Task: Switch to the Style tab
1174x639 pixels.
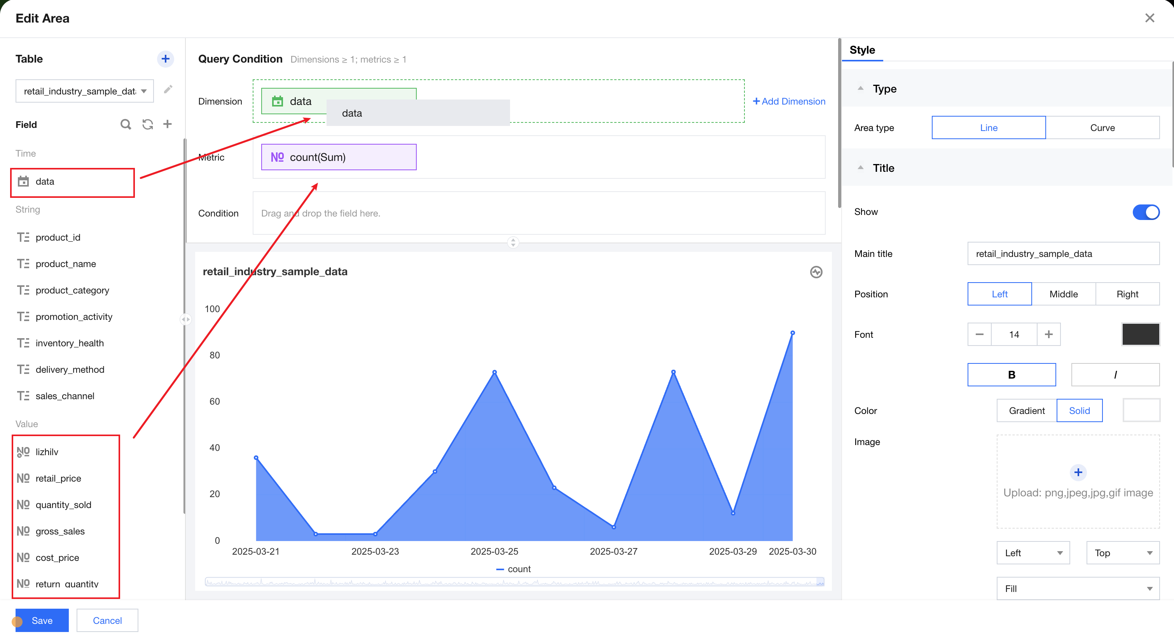Action: (862, 50)
